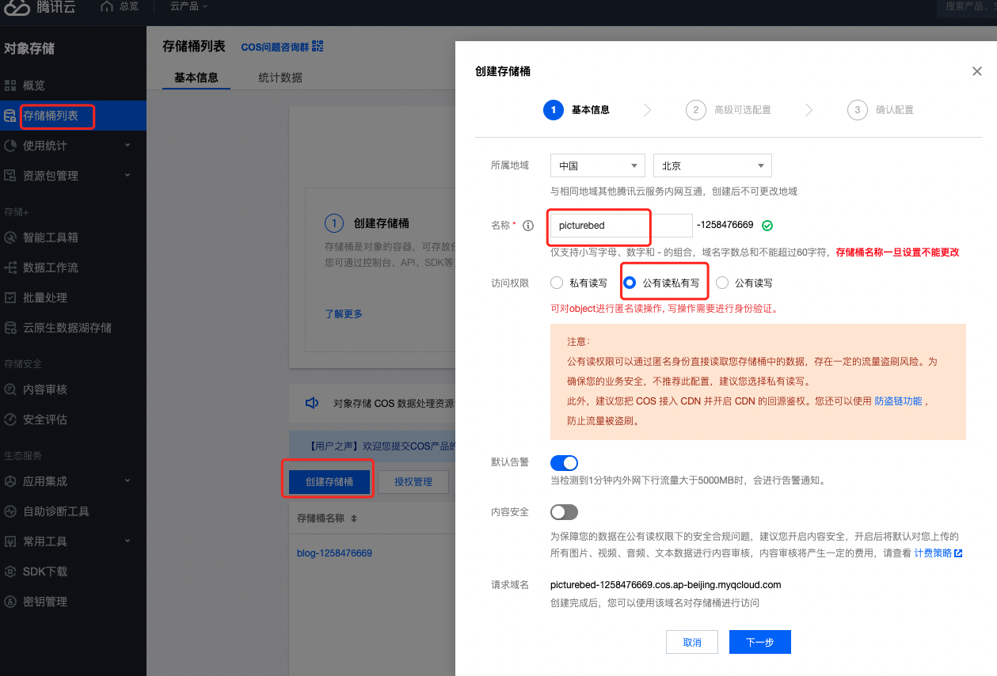Viewport: 997px width, 676px height.
Task: Click the SDK下载 icon
Action: point(10,572)
